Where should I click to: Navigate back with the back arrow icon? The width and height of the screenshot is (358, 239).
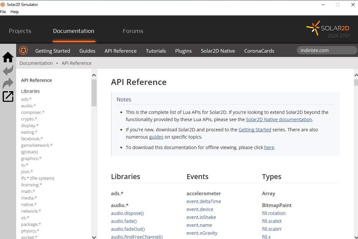(x=8, y=70)
